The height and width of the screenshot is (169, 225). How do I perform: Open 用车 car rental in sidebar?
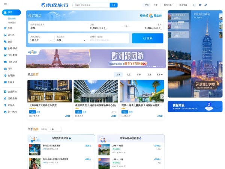point(10,69)
